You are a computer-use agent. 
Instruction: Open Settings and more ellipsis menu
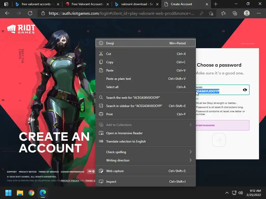click(x=258, y=13)
